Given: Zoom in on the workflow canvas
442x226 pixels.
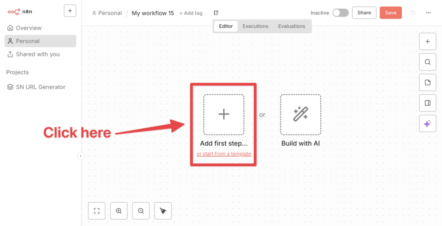Looking at the screenshot, I should point(119,211).
